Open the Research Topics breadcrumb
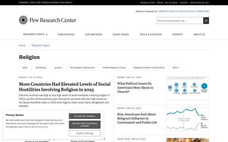Screen dimensions: 228x142 click(41, 45)
